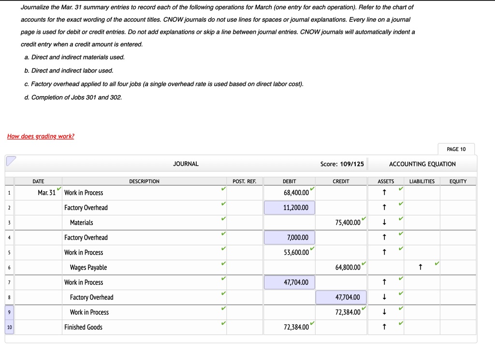This screenshot has height=353, width=495.
Task: Toggle the verification check on the Finished Goods description
Action: (223, 324)
